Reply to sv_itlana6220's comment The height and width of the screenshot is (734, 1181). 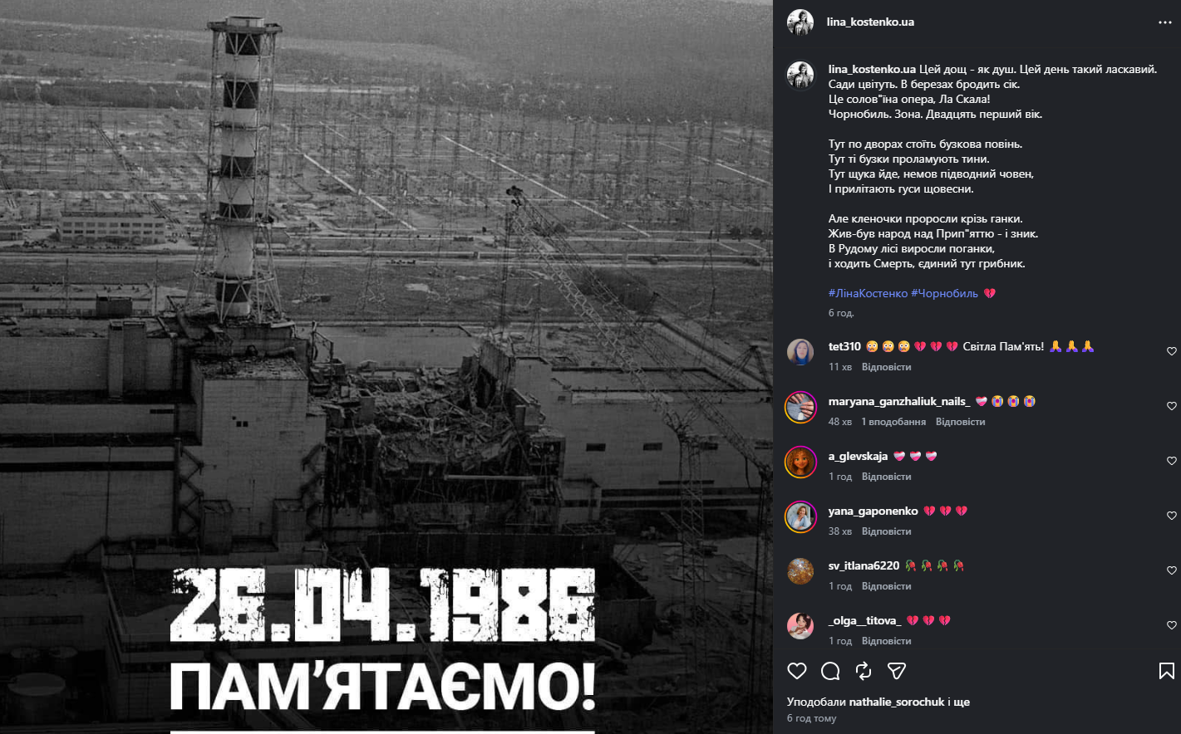point(886,586)
